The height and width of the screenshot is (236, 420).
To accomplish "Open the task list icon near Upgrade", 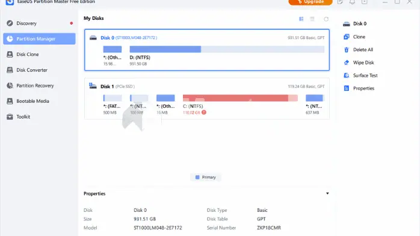I will coord(340,2).
